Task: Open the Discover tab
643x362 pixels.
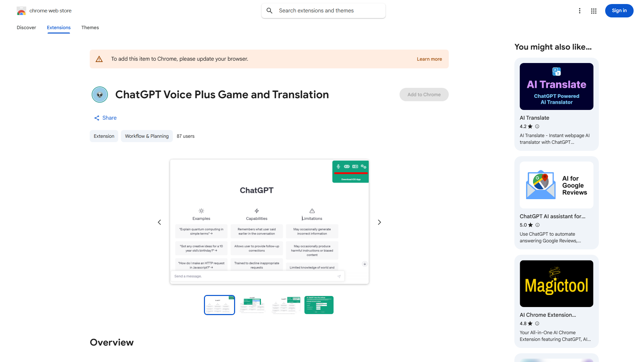Action: point(26,27)
